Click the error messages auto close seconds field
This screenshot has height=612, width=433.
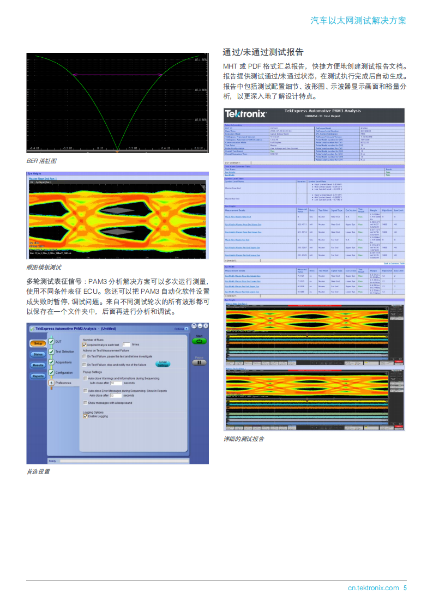pyautogui.click(x=116, y=396)
